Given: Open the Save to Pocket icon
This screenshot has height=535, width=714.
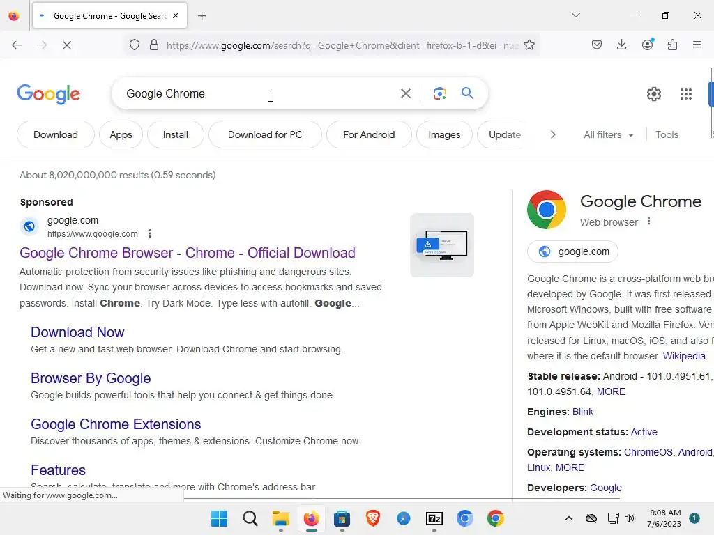Looking at the screenshot, I should pos(597,45).
